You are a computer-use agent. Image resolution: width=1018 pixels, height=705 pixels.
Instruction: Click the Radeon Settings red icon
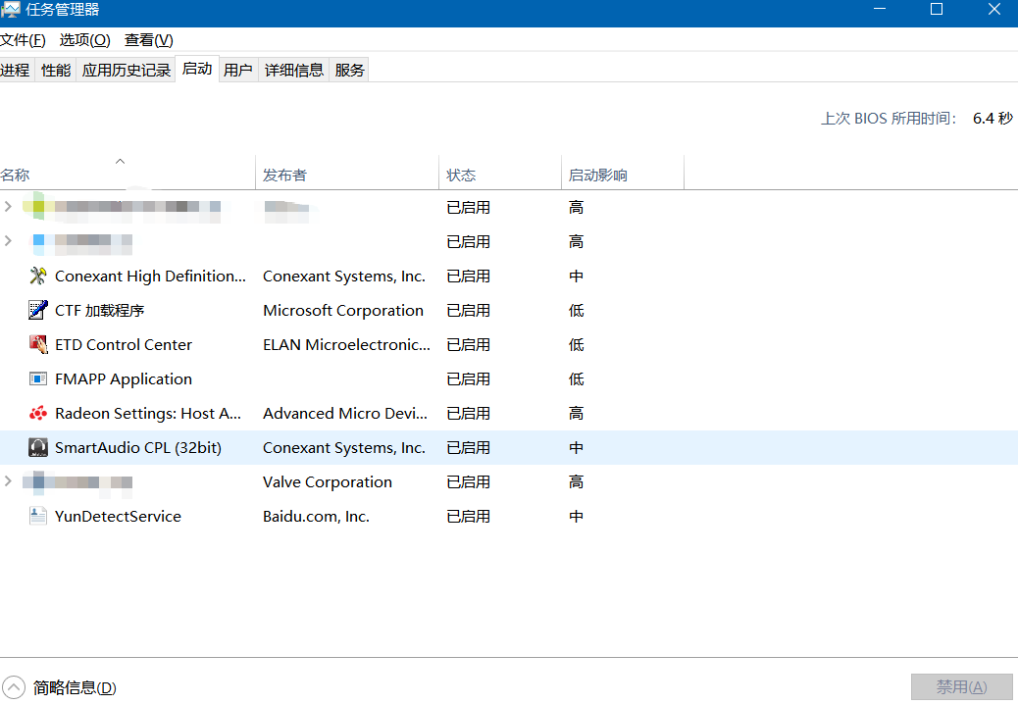(x=38, y=414)
